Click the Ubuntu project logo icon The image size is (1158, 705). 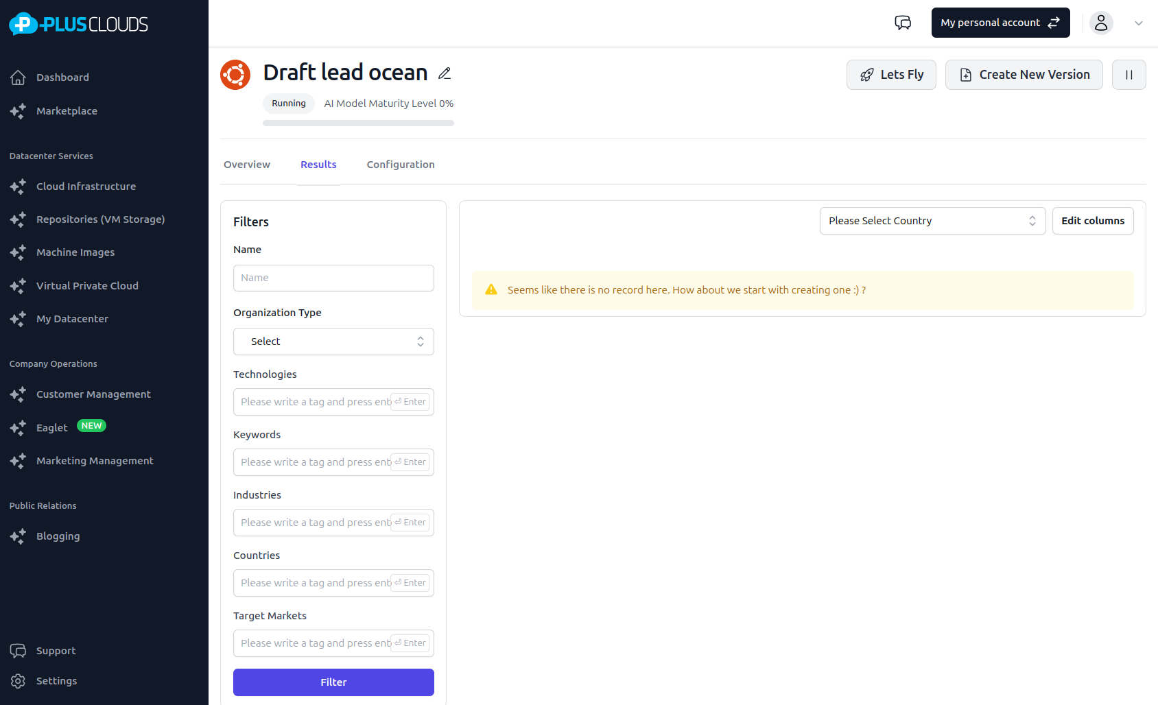(x=235, y=75)
